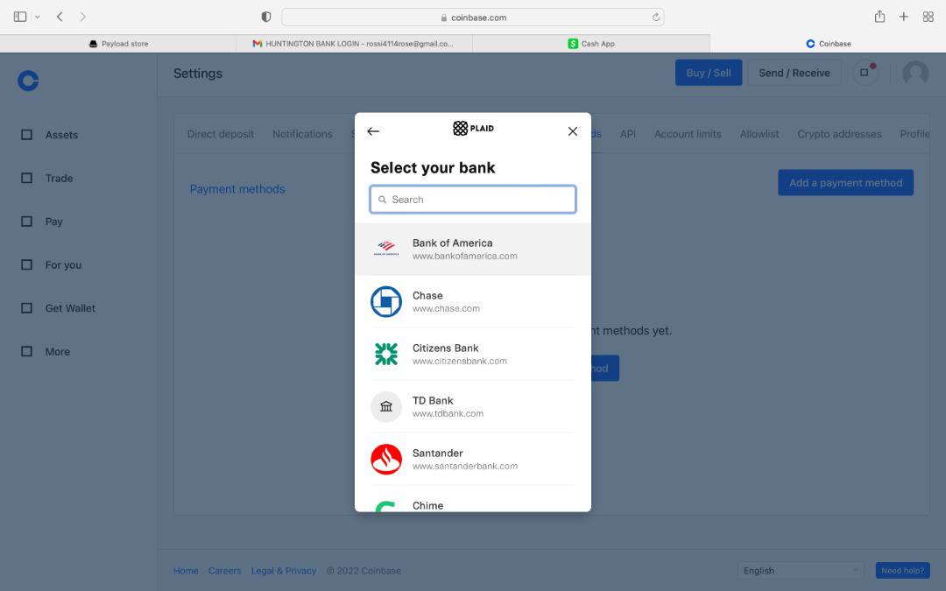Click the Plaid back arrow icon
946x591 pixels.
pyautogui.click(x=373, y=131)
